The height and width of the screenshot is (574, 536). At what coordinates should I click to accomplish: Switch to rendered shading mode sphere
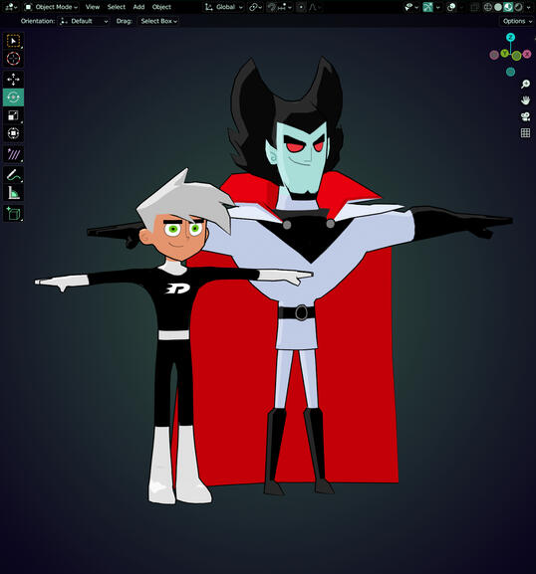[518, 7]
